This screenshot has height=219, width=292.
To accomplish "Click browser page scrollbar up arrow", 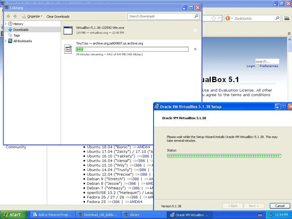I will point(289,39).
